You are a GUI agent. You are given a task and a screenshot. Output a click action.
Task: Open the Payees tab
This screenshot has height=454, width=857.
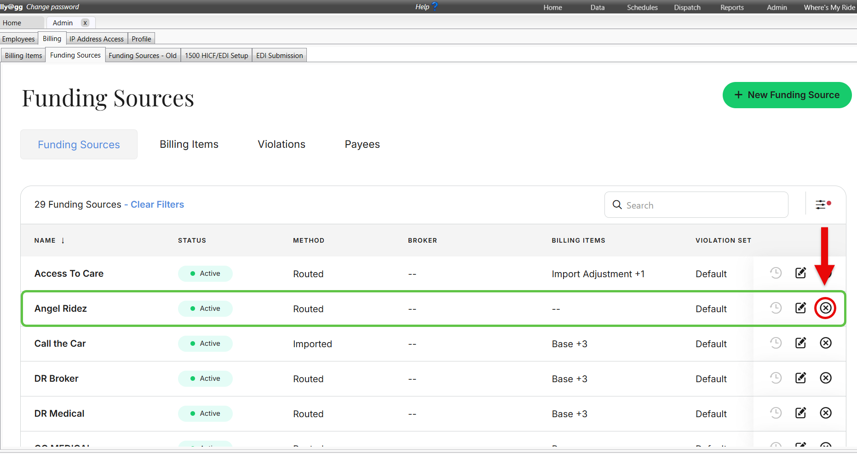click(x=362, y=145)
